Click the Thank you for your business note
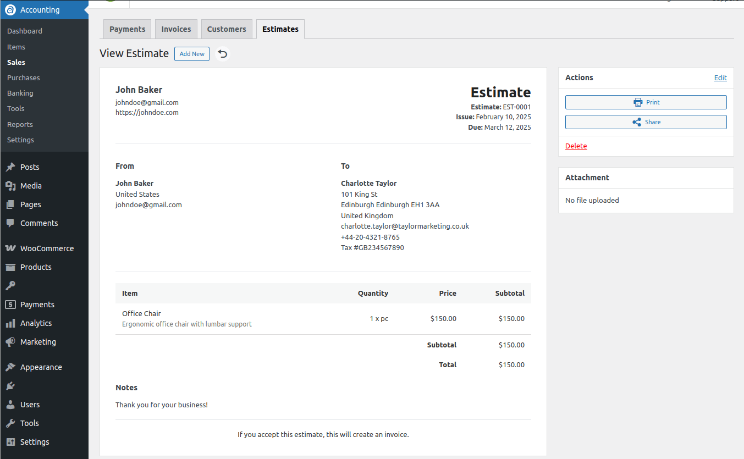The image size is (744, 459). 162,405
